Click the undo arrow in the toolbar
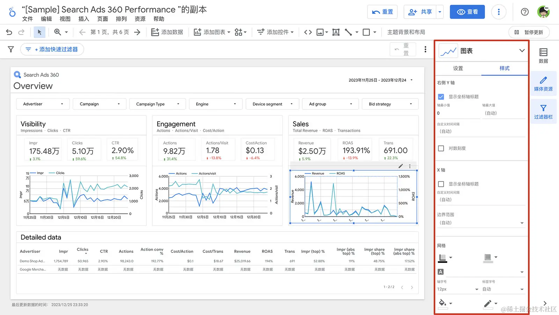This screenshot has height=315, width=559. (9, 32)
